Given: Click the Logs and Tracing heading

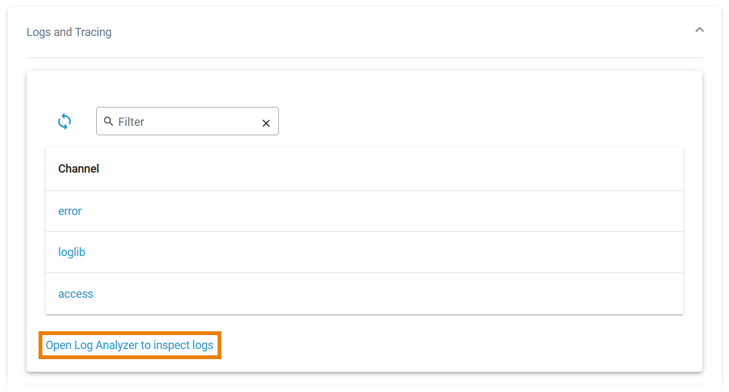Looking at the screenshot, I should [x=69, y=32].
